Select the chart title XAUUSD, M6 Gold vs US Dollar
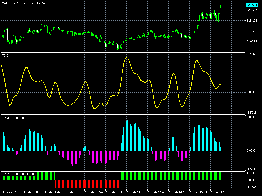262x196 pixels. (26, 3)
